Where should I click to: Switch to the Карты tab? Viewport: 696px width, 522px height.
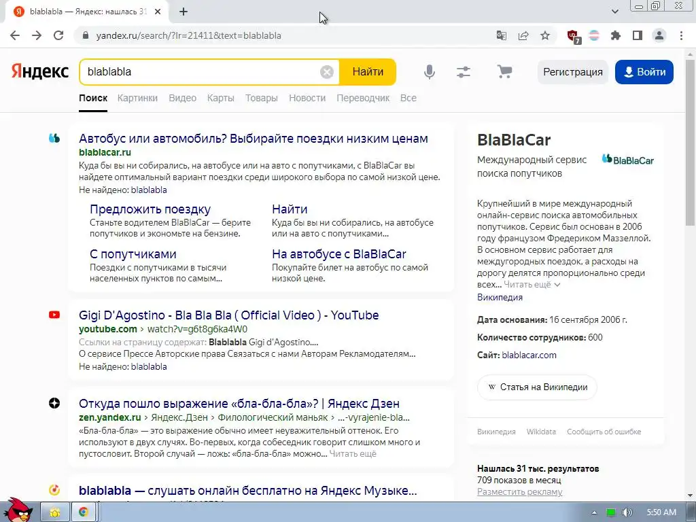(221, 98)
